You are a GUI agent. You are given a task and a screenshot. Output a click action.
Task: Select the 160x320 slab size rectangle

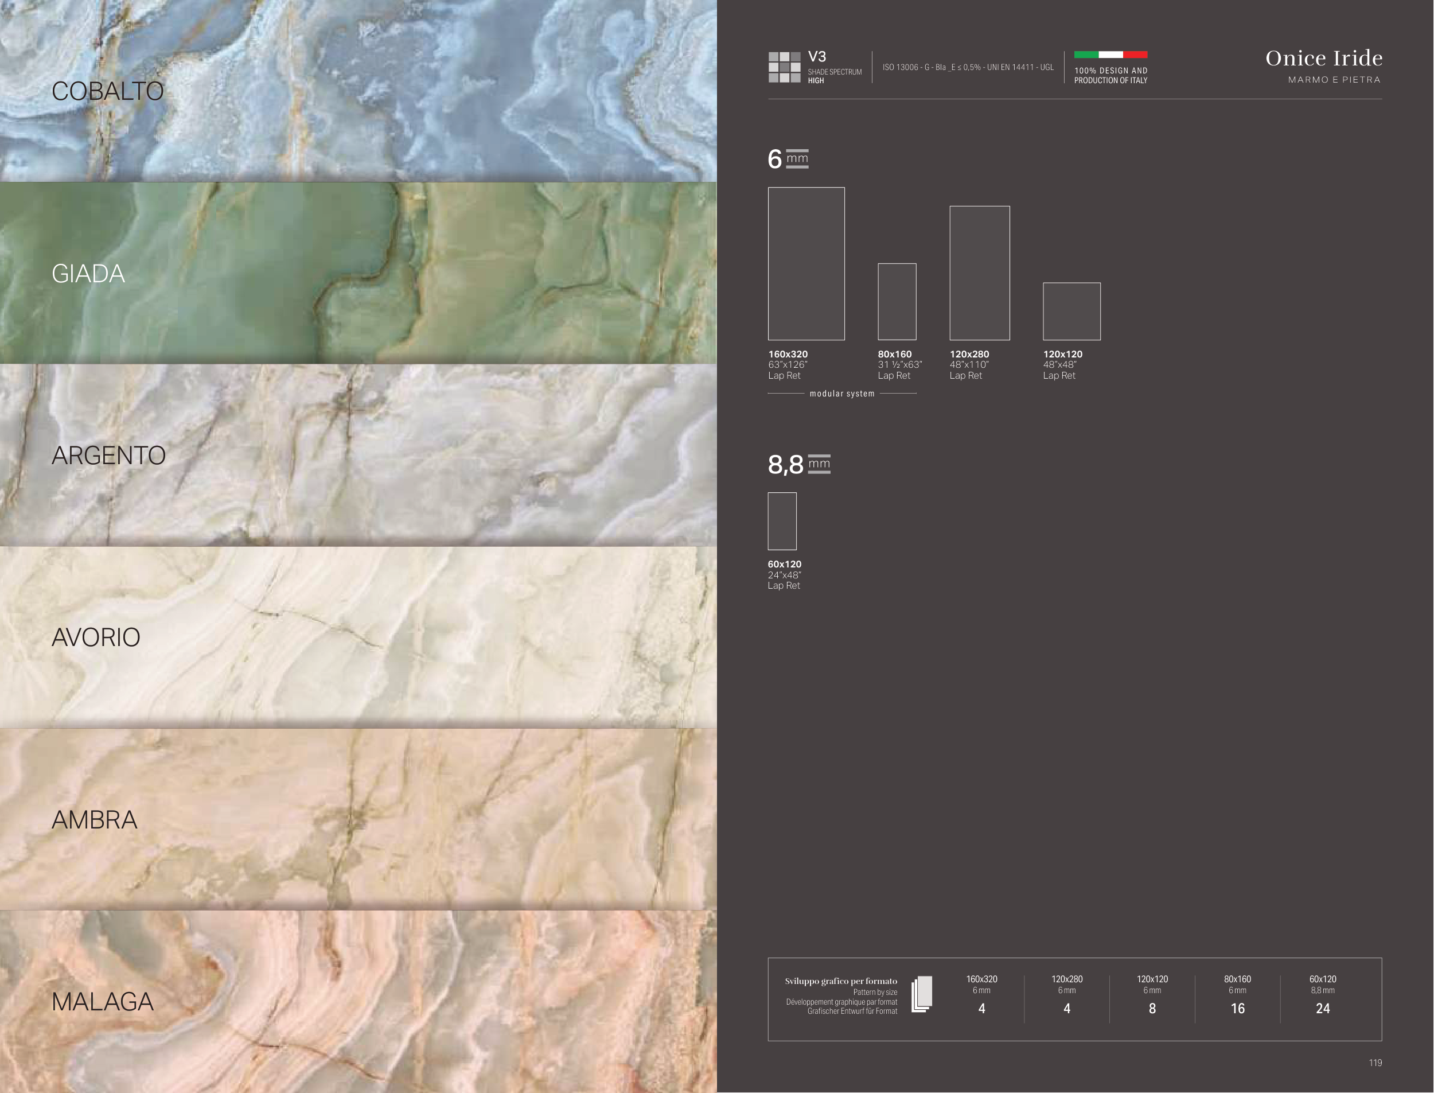(x=806, y=263)
